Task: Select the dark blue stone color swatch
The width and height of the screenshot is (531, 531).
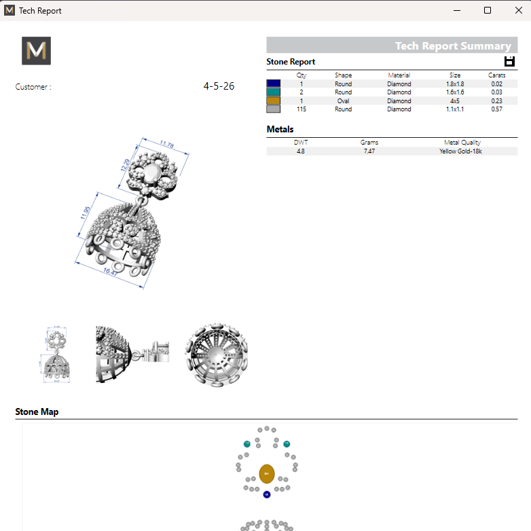Action: (x=273, y=84)
